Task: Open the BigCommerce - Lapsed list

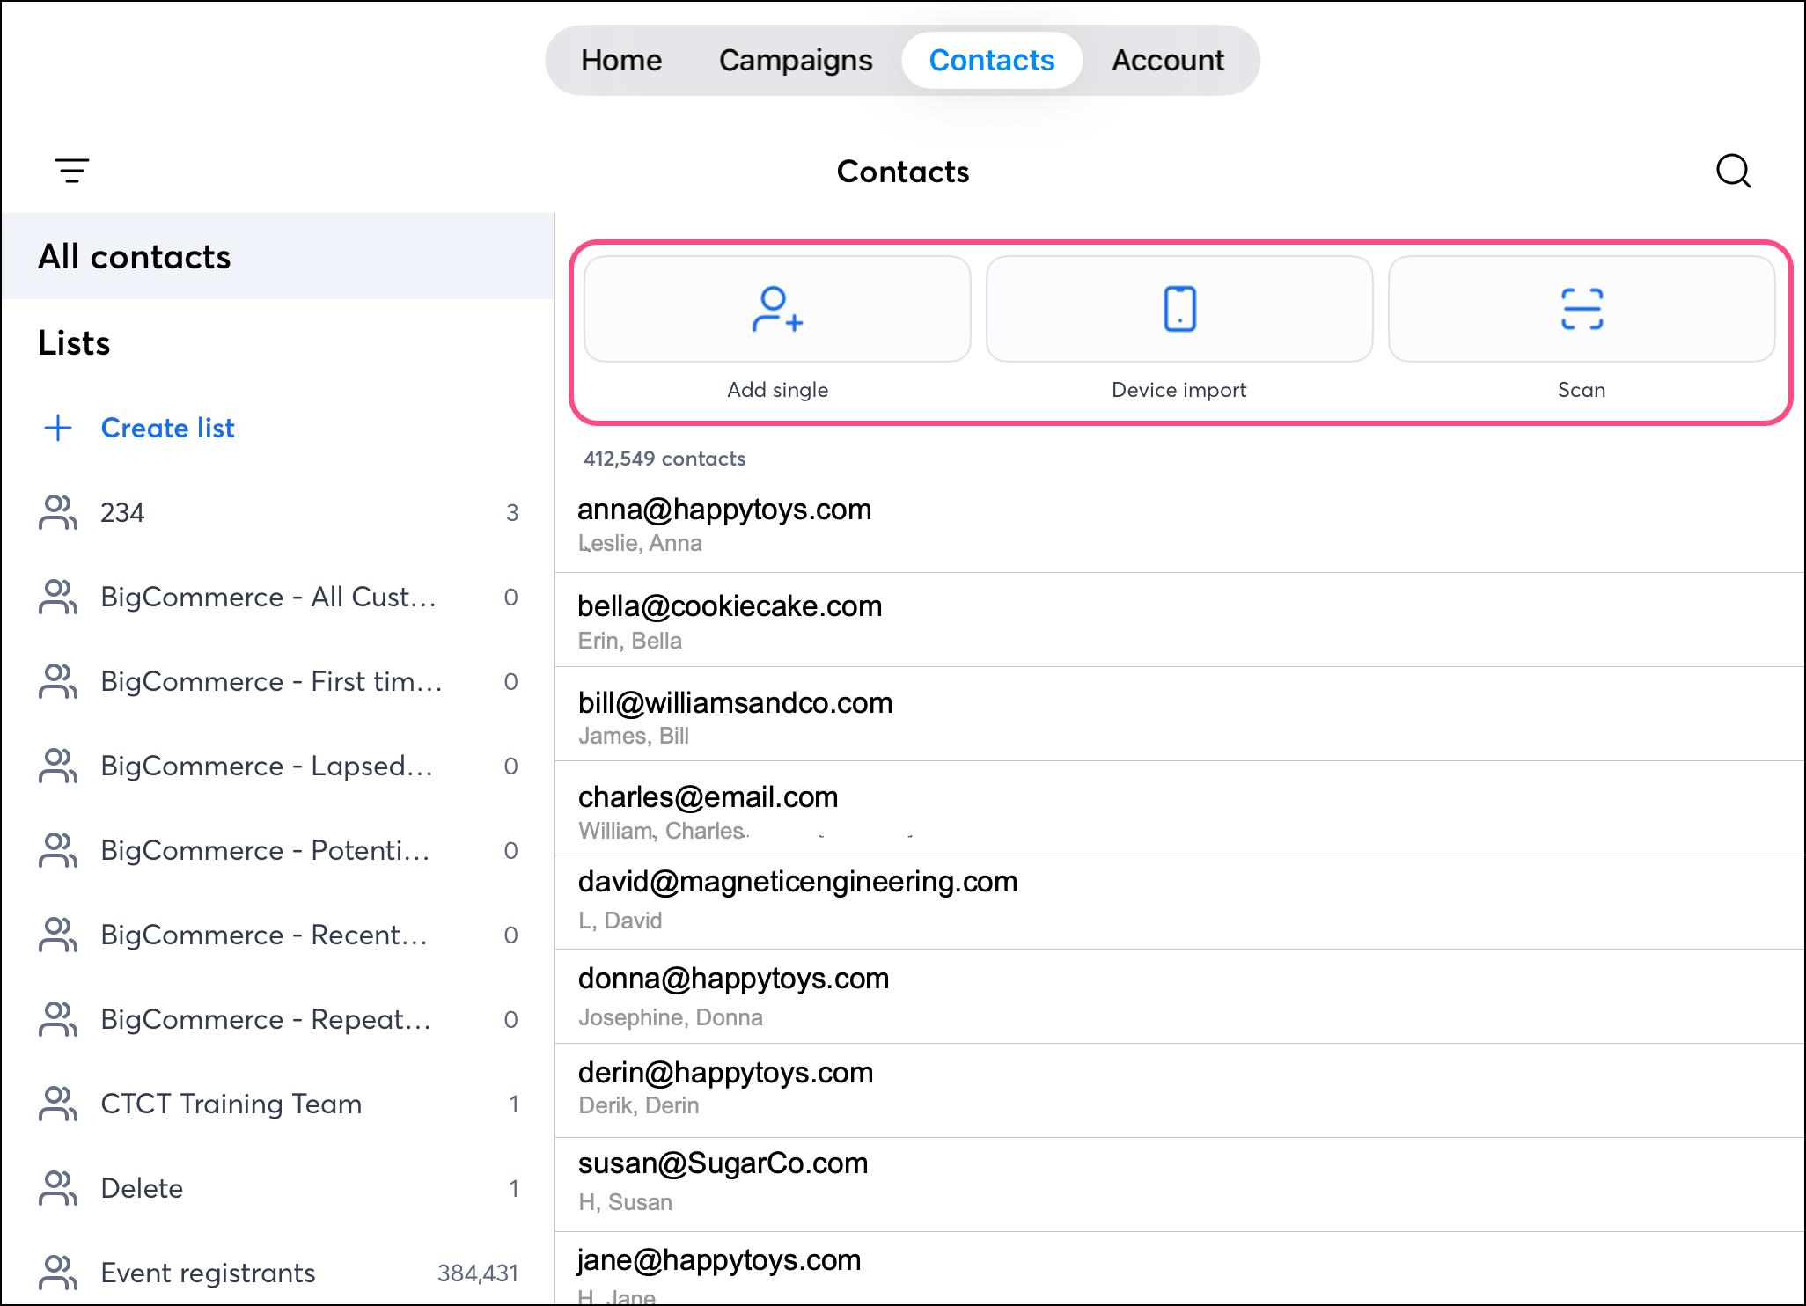Action: (x=267, y=766)
